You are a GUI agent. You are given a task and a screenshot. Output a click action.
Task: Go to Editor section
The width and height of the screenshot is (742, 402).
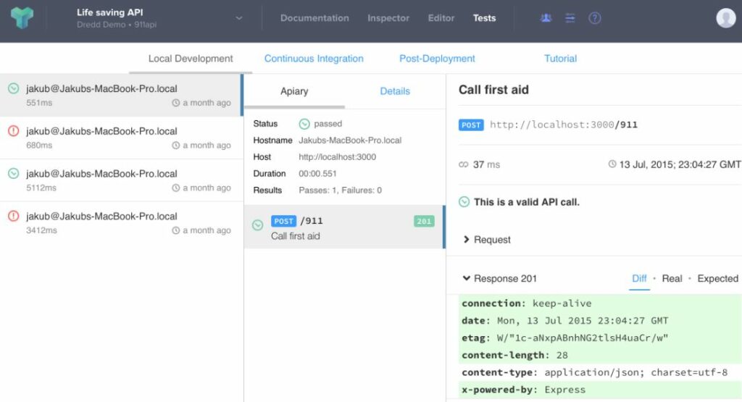coord(441,18)
